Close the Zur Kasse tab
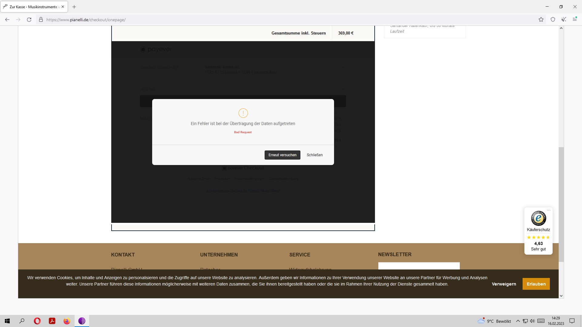This screenshot has height=327, width=582. (x=63, y=7)
